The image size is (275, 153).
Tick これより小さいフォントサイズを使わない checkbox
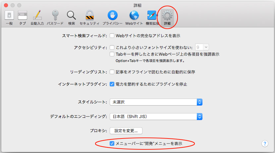pyautogui.click(x=112, y=47)
